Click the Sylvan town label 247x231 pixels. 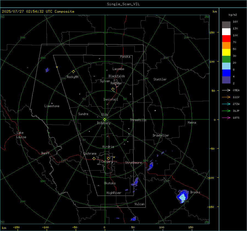pyautogui.click(x=105, y=81)
